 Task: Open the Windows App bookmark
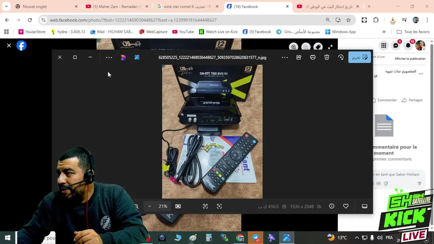(x=340, y=32)
